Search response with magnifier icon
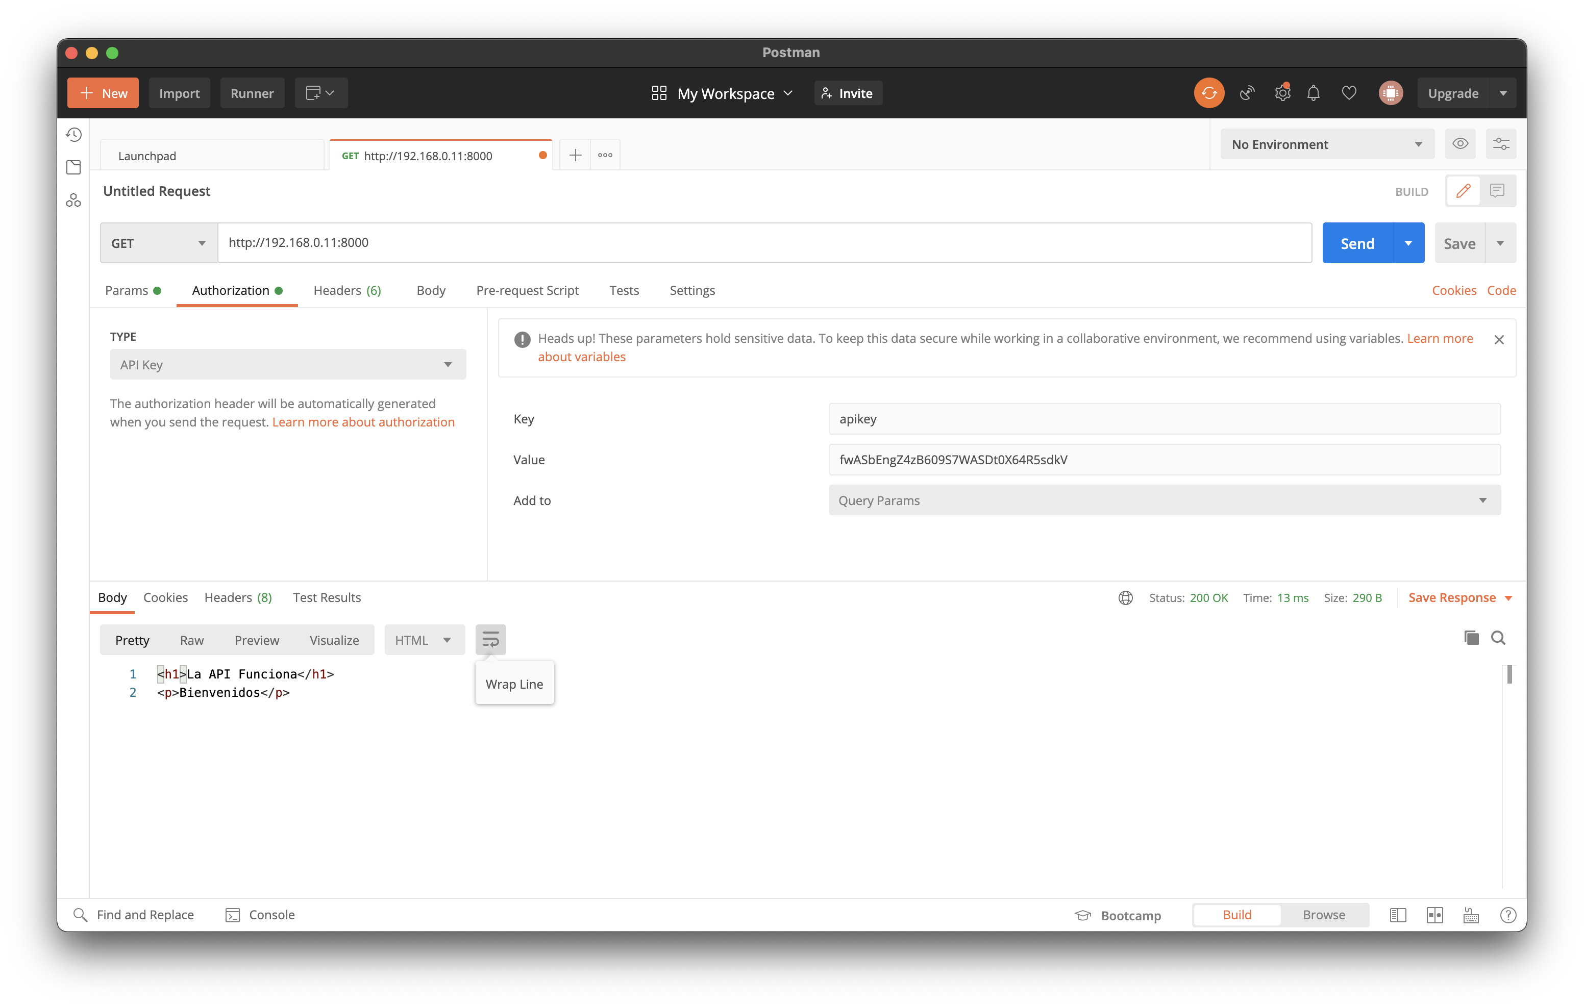This screenshot has width=1584, height=1007. pos(1498,637)
